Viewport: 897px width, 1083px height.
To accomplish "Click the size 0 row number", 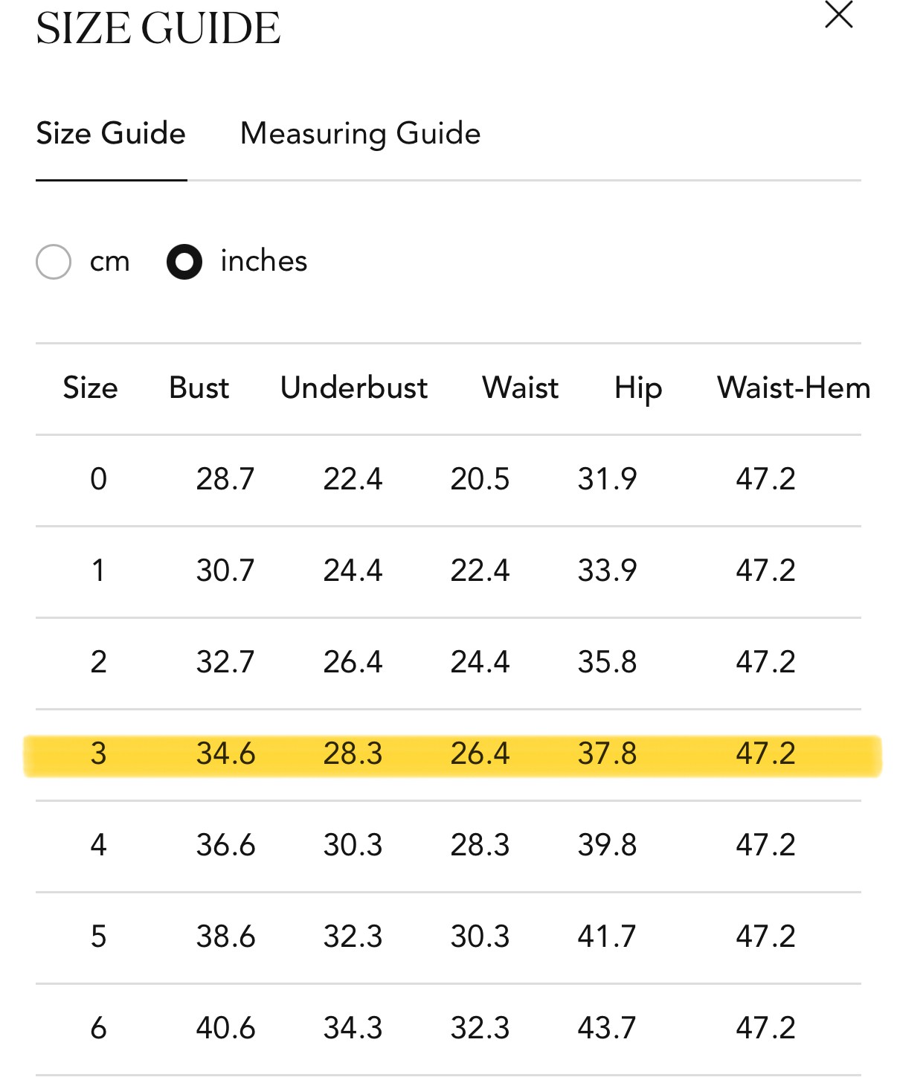I will [x=98, y=479].
